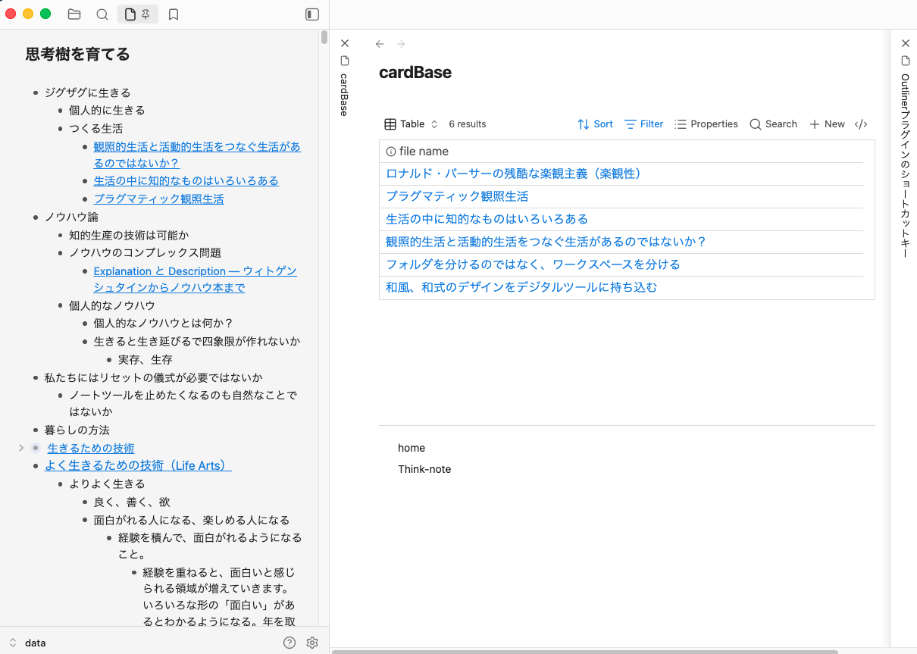Close the cardBase pane

click(x=344, y=43)
